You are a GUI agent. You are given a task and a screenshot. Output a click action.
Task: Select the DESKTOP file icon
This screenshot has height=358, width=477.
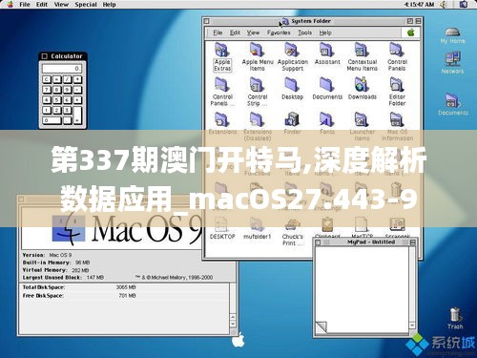(x=221, y=225)
